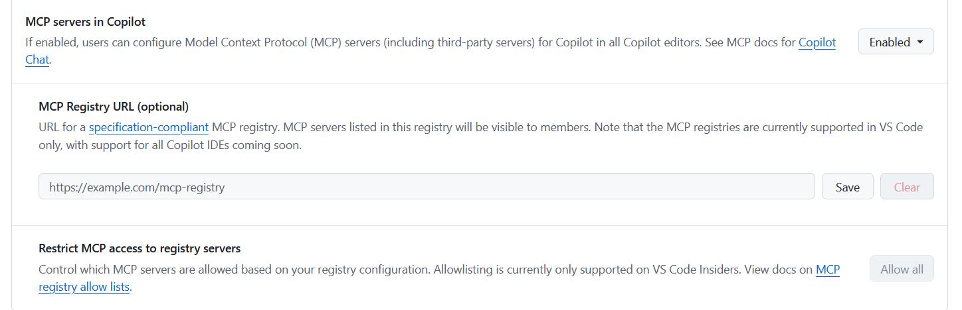Click "registry allow lists" on the wrapped link line
The width and height of the screenshot is (962, 310).
tap(84, 287)
